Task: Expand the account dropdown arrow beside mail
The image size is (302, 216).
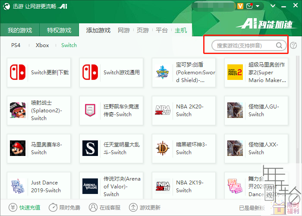Action: [x=258, y=6]
